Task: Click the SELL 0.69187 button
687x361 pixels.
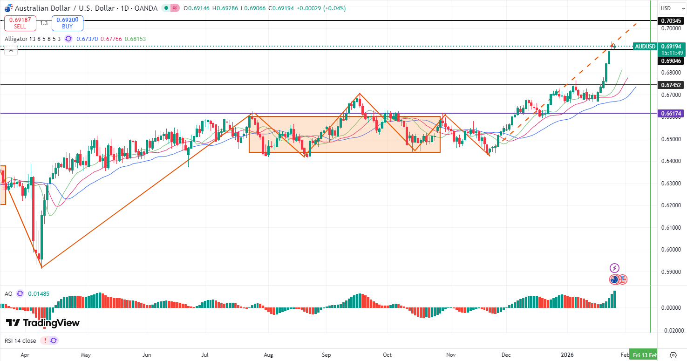Action: coord(20,23)
